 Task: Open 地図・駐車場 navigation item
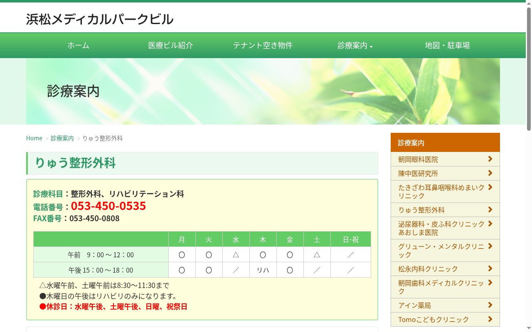point(447,46)
